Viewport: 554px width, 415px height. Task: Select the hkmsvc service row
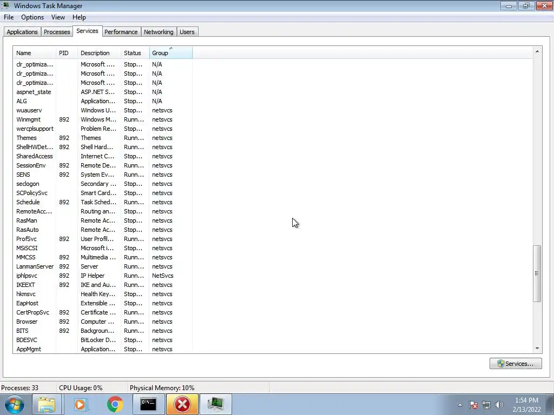102,293
